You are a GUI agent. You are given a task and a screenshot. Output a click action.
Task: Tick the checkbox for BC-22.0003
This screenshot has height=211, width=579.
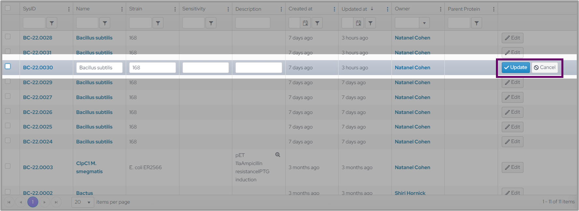(8, 166)
